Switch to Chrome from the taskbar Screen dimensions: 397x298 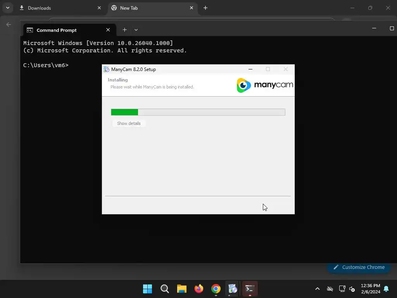pyautogui.click(x=216, y=289)
